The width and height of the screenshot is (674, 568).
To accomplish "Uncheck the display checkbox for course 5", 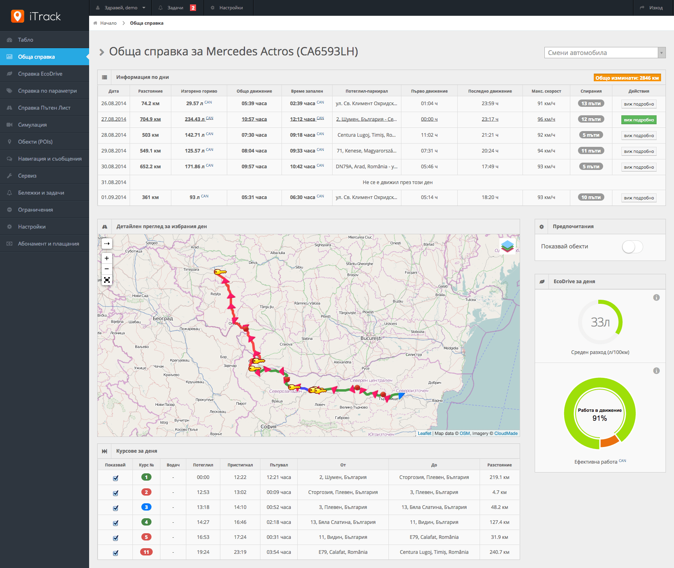I will (x=115, y=538).
